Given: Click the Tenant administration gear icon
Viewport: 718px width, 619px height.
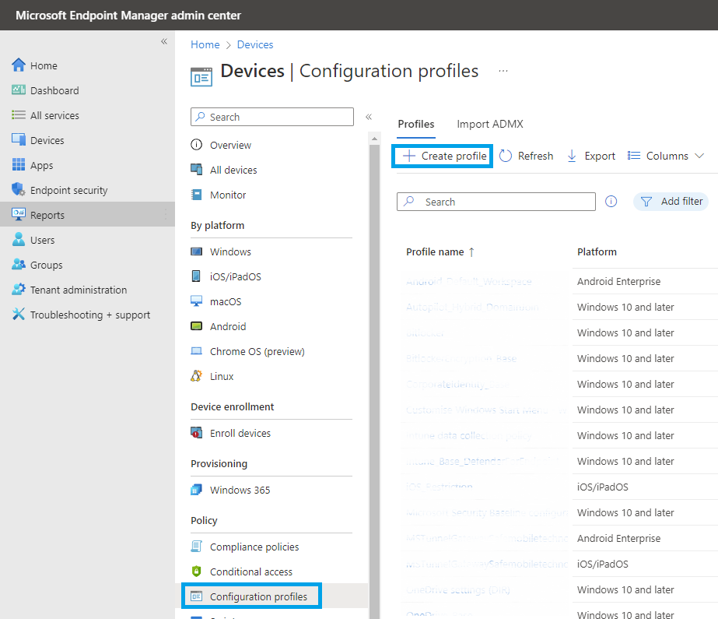Looking at the screenshot, I should click(x=19, y=289).
